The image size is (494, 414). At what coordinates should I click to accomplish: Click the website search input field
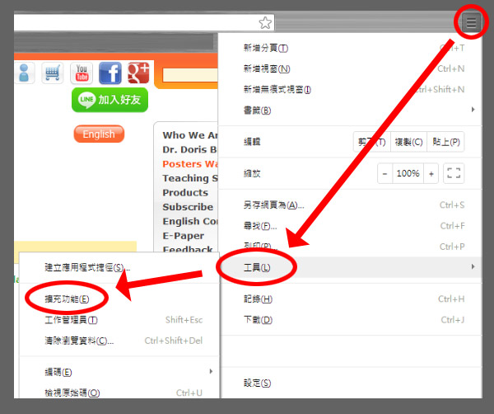coord(190,75)
